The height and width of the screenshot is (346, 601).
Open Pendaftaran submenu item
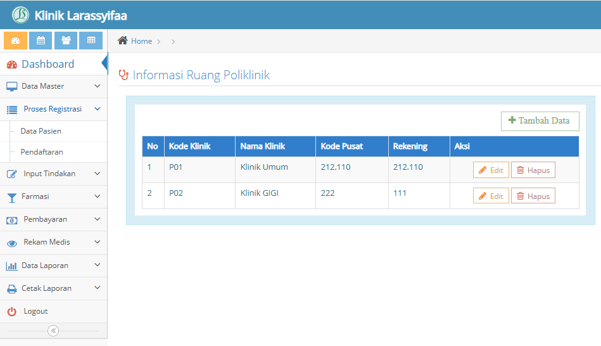42,152
